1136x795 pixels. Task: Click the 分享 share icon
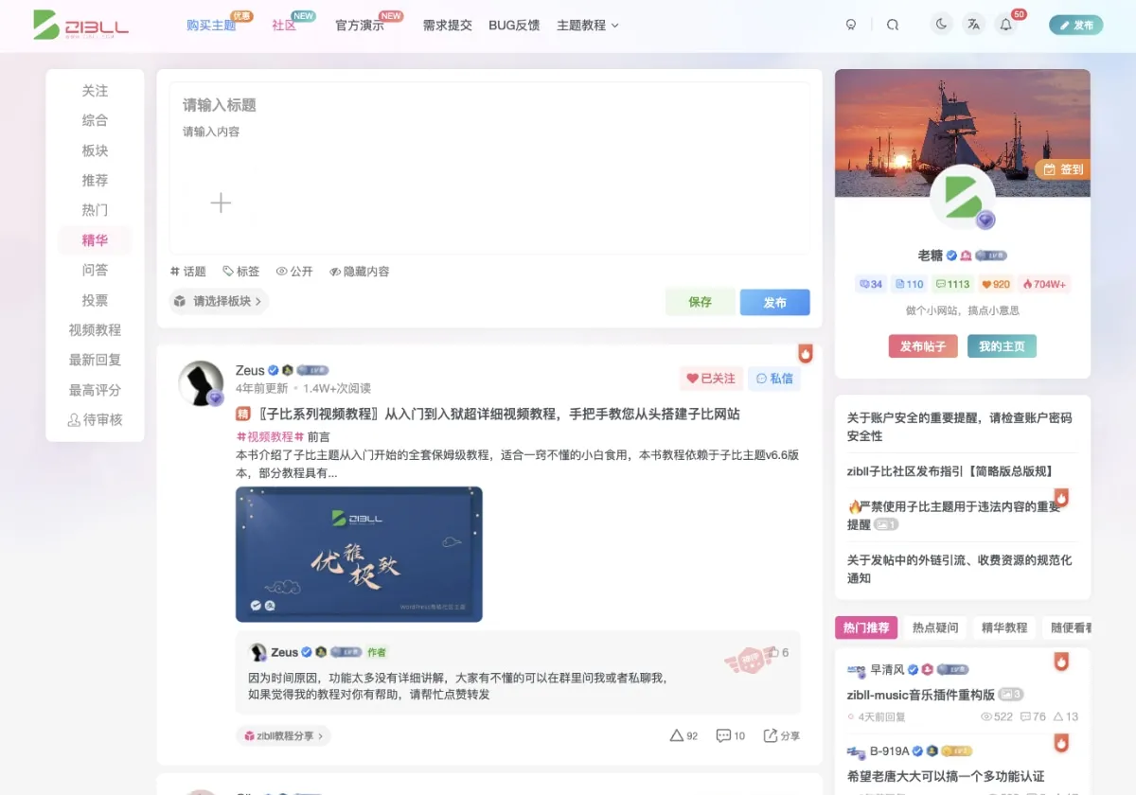(x=782, y=735)
